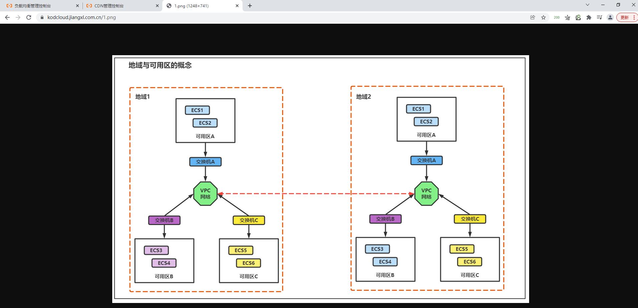Click the ECS1 box in 地域1
638x308 pixels.
[x=197, y=110]
